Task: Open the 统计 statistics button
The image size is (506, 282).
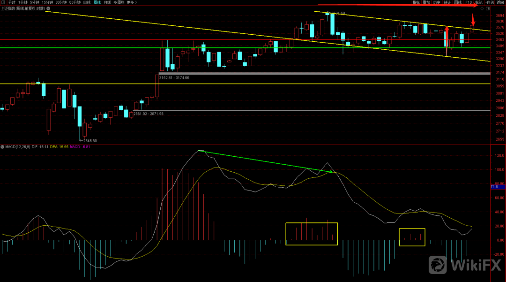Action: pyautogui.click(x=447, y=3)
